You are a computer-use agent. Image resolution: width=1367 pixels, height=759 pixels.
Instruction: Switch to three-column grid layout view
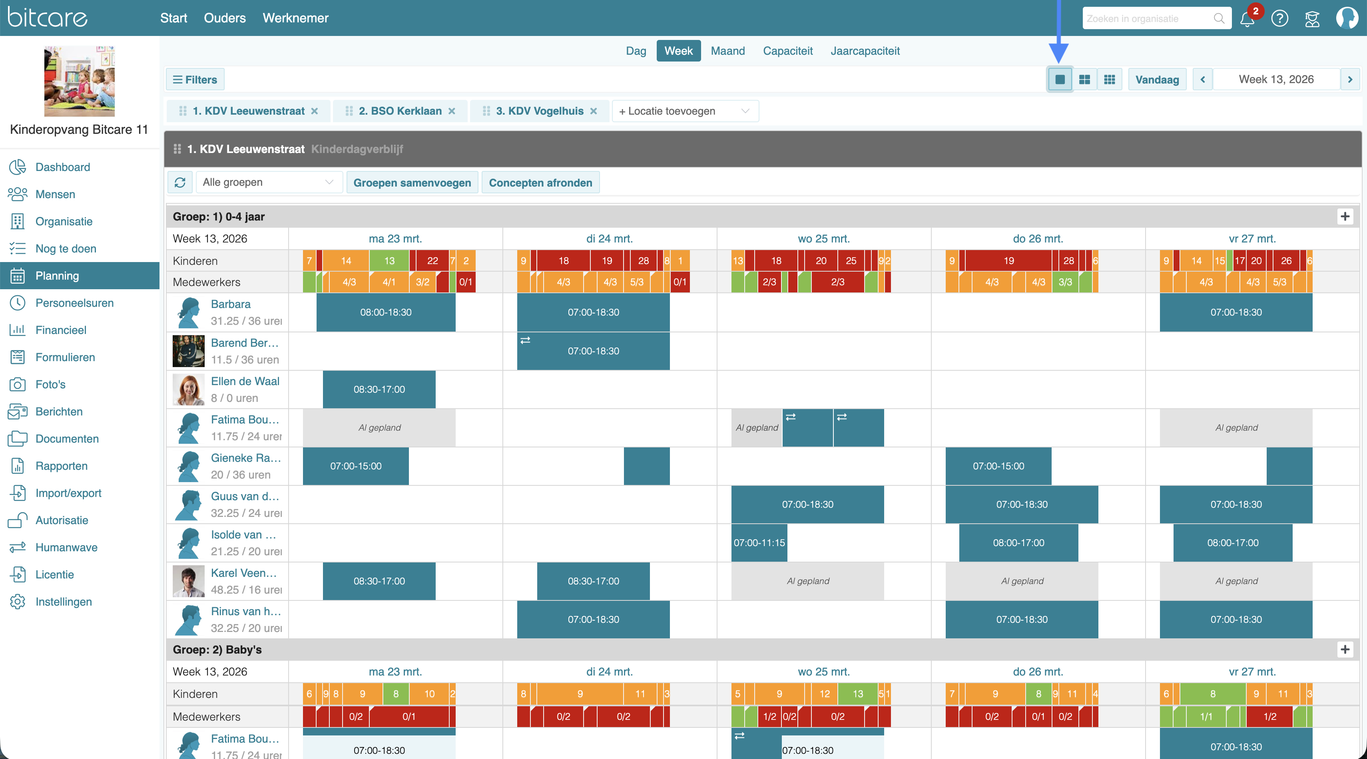[1109, 79]
